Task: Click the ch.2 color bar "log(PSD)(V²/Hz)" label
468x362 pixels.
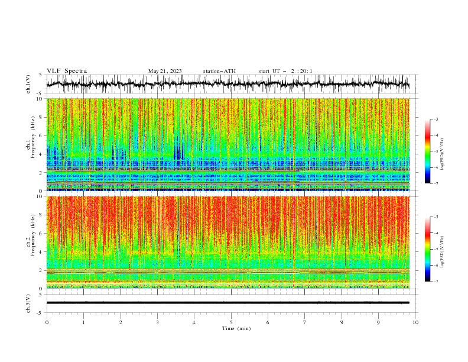Action: tap(443, 252)
